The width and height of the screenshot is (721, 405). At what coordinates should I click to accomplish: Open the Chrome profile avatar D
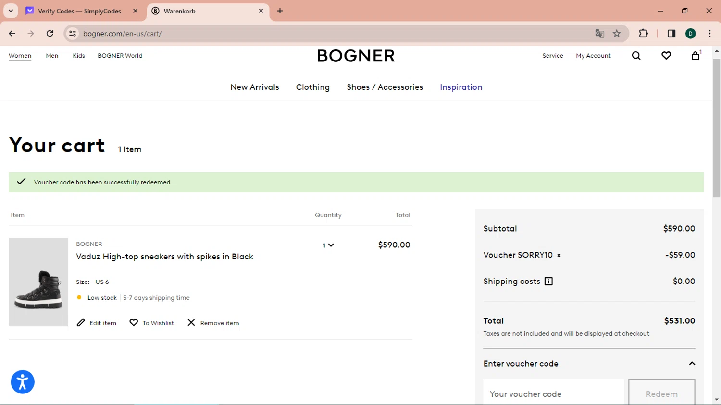pyautogui.click(x=691, y=33)
